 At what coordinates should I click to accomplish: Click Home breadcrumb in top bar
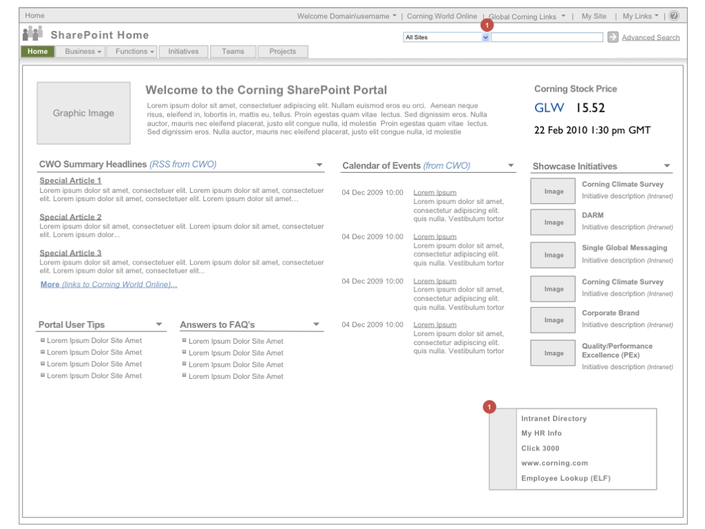coord(34,15)
